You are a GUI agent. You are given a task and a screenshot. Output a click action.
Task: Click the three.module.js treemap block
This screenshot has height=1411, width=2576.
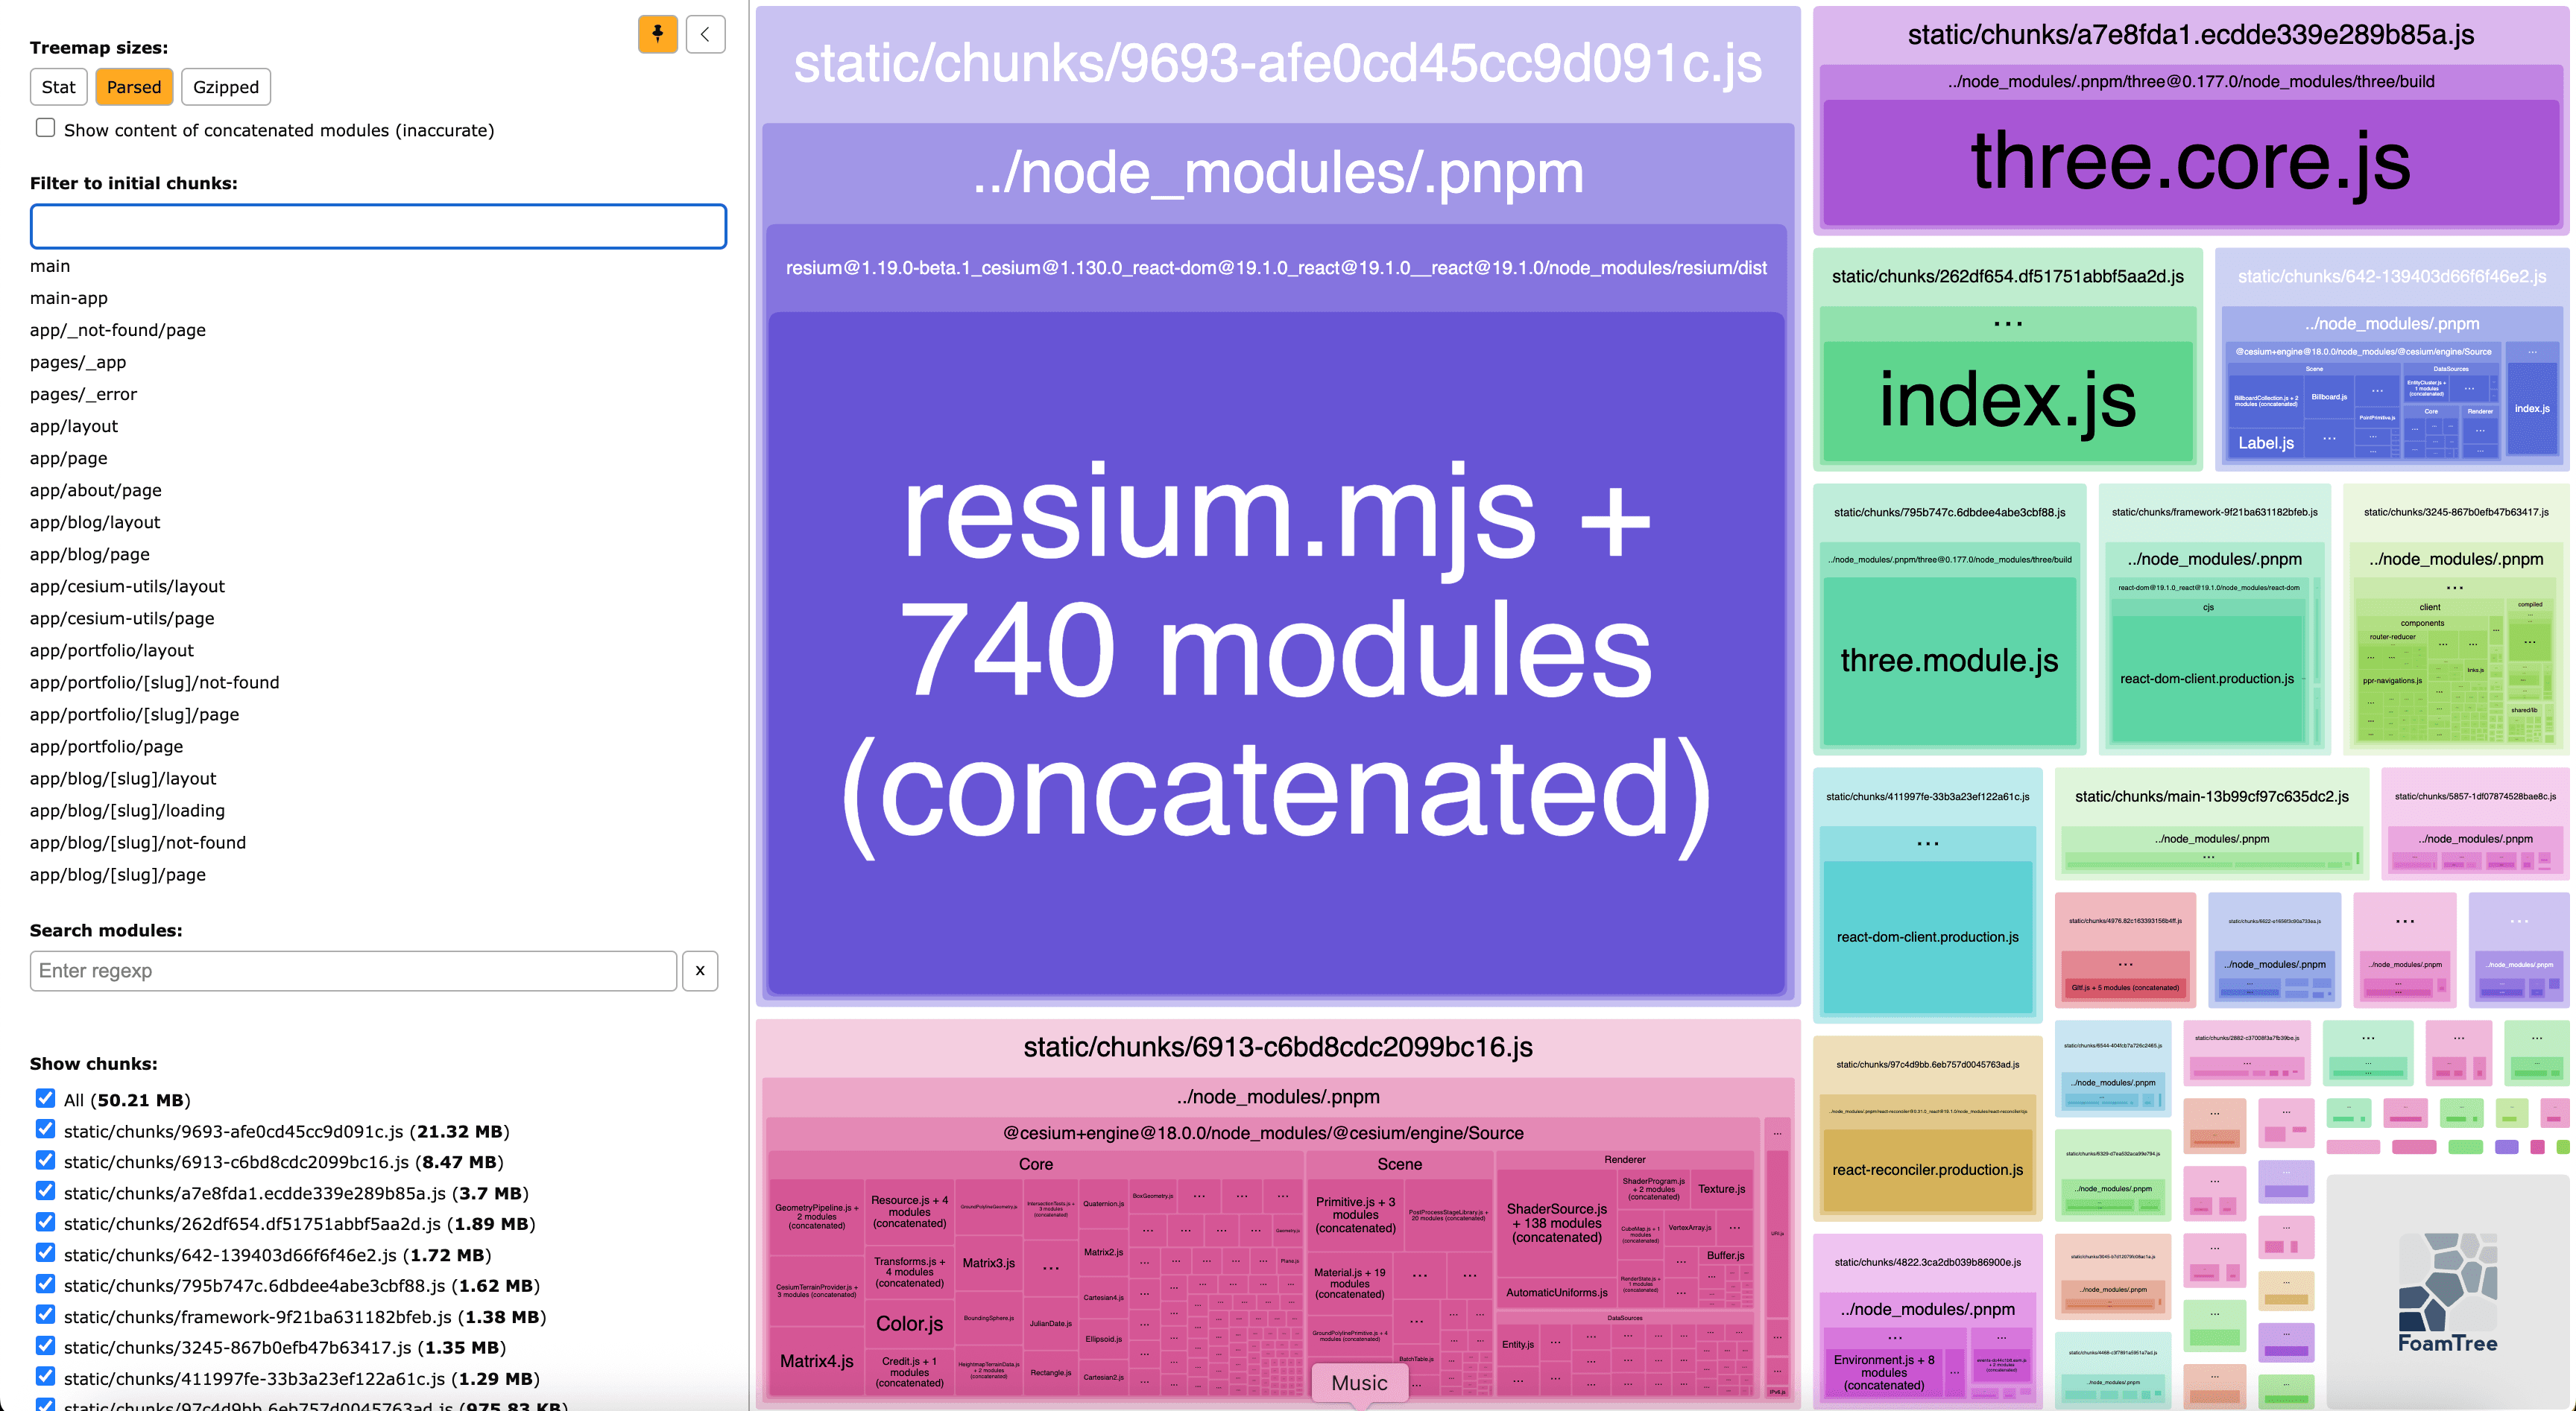(1949, 661)
